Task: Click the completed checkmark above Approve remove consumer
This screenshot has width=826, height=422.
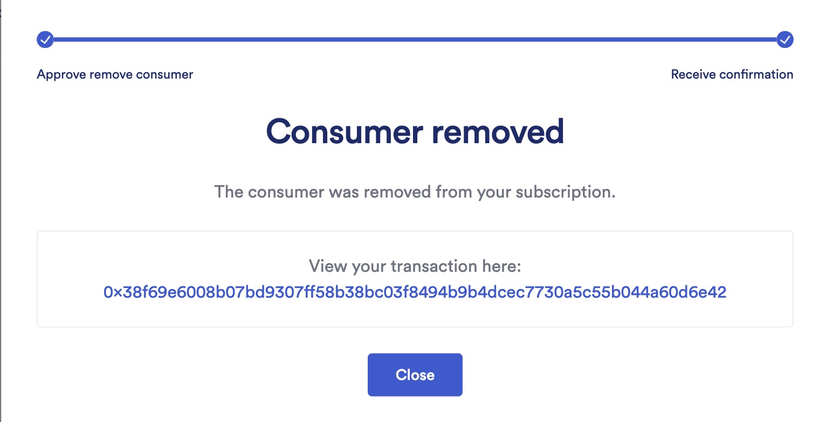Action: pos(45,39)
